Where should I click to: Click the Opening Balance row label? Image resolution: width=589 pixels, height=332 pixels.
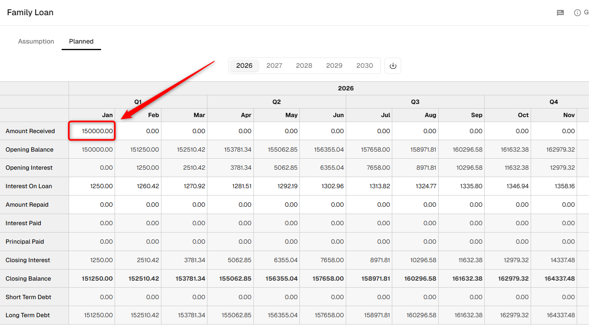pos(30,150)
